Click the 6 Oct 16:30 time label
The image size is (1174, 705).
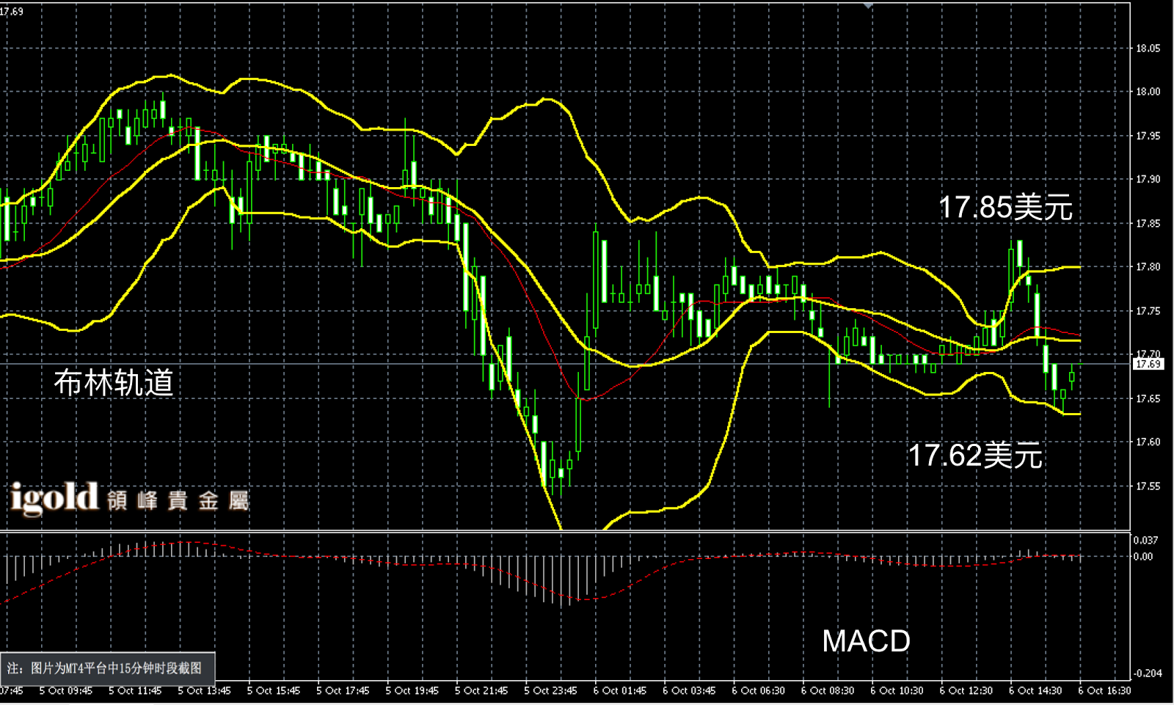1104,691
